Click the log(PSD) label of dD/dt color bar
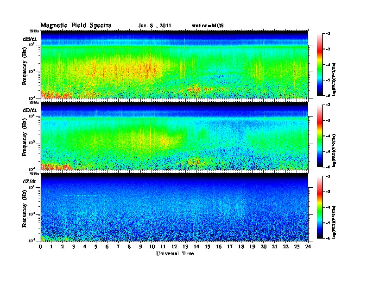The width and height of the screenshot is (367, 283). point(334,151)
